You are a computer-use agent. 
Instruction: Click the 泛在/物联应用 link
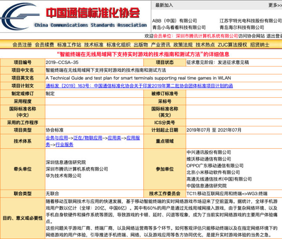[88, 138]
